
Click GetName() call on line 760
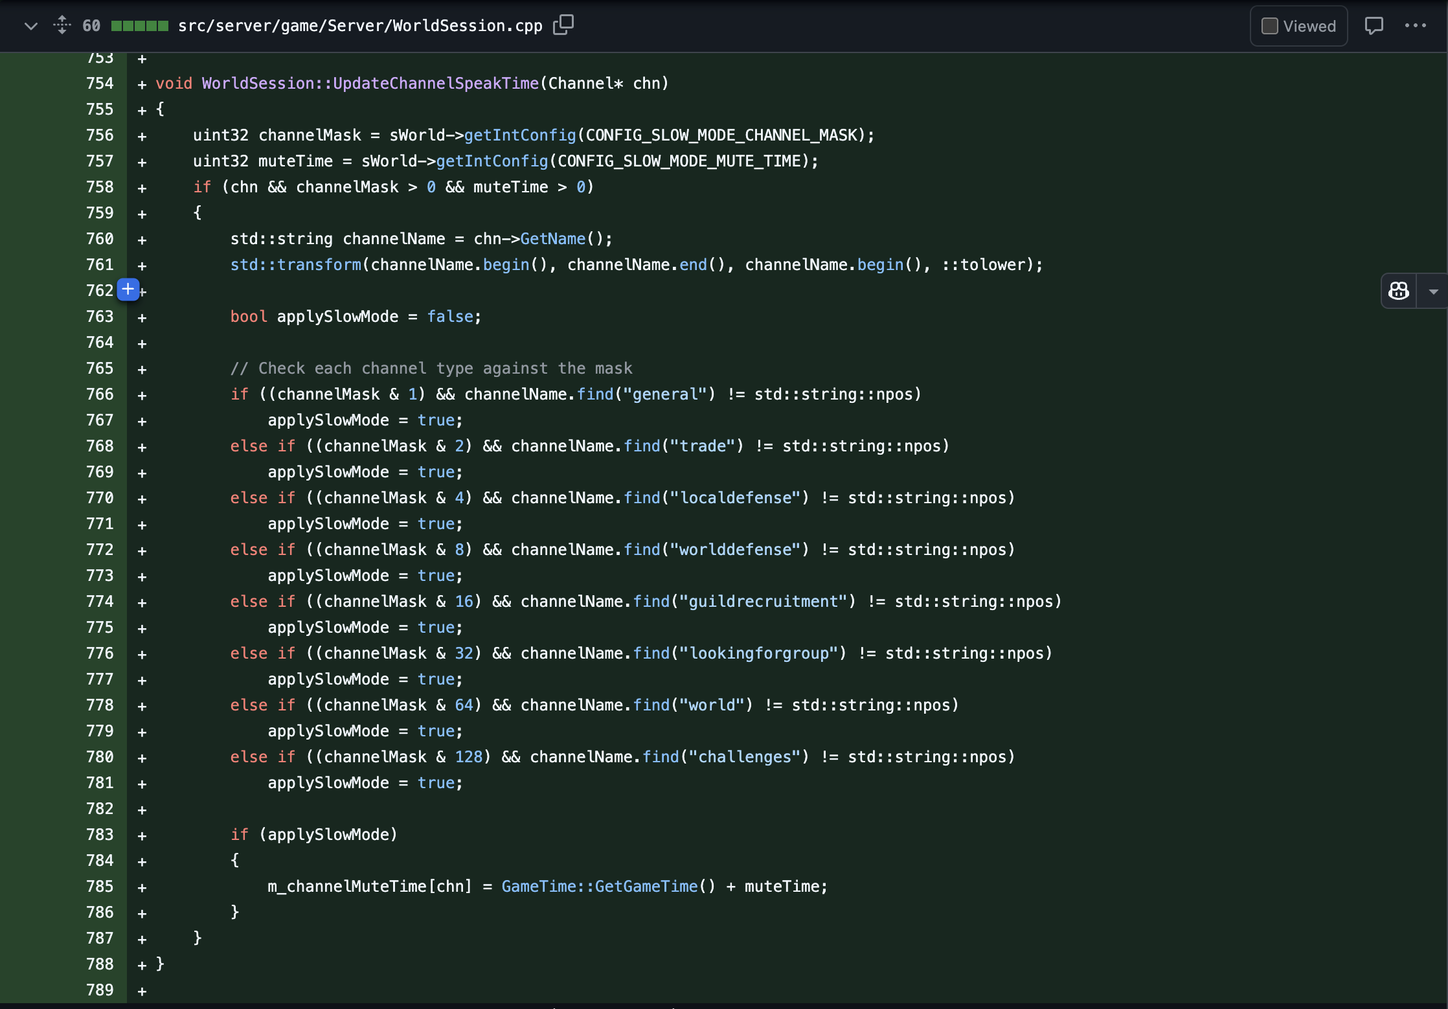(562, 239)
